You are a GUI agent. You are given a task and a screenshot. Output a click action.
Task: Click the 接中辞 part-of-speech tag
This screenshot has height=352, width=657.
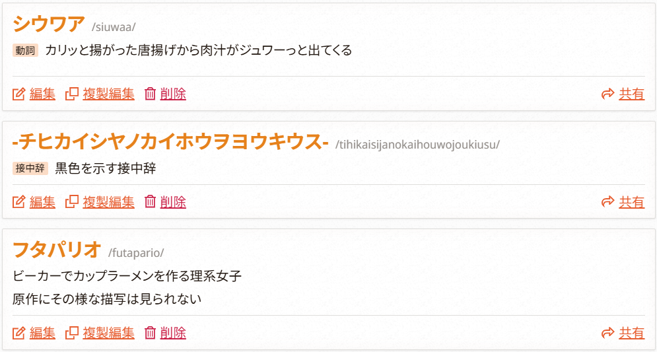pyautogui.click(x=30, y=168)
